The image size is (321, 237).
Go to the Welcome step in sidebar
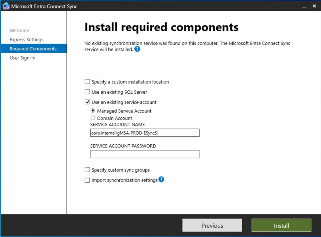point(19,30)
